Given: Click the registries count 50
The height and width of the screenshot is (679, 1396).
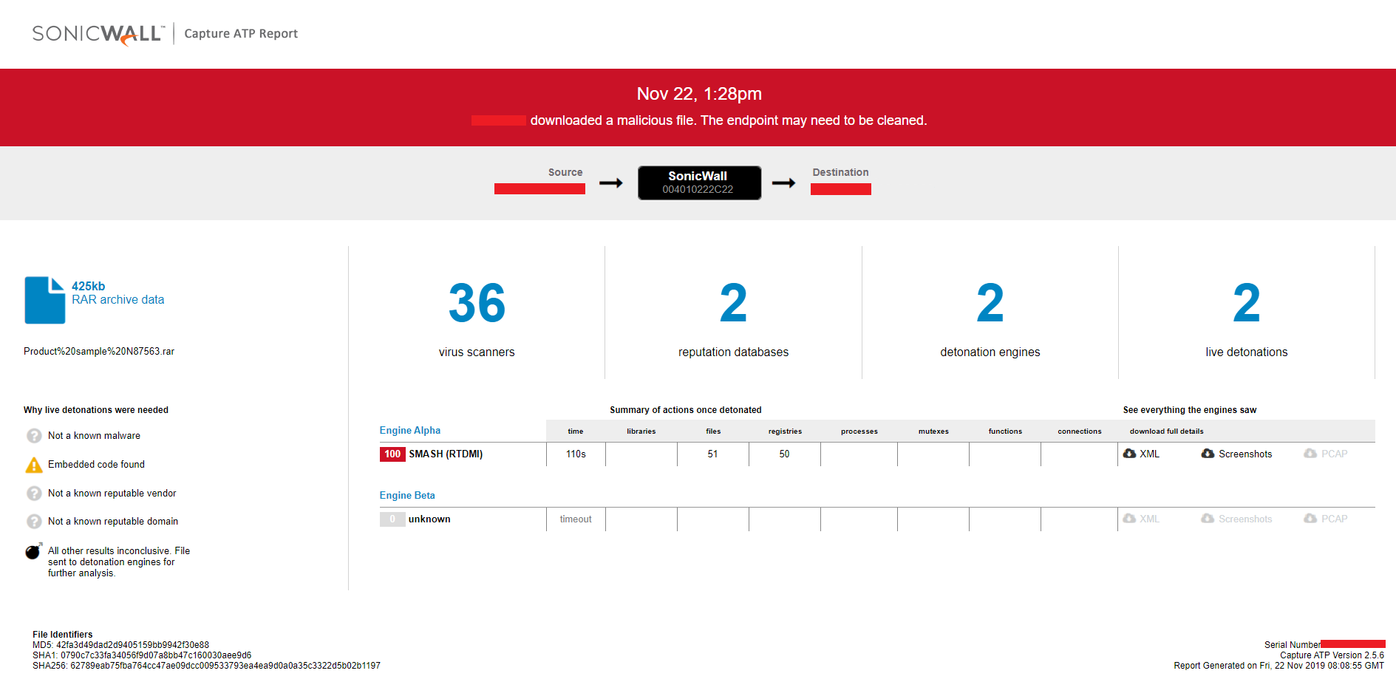Looking at the screenshot, I should (784, 454).
